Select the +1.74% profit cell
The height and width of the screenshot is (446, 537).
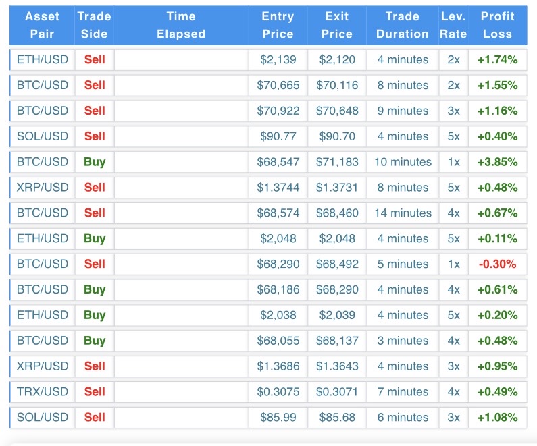[498, 59]
